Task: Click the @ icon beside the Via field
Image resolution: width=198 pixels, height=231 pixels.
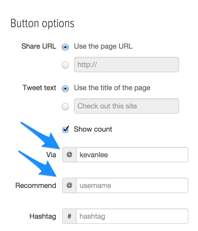Action: tap(69, 155)
